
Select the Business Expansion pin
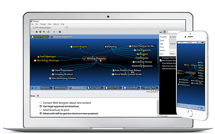62,37
